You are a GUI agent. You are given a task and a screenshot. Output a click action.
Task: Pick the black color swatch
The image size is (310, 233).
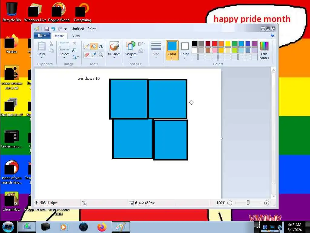(195, 44)
